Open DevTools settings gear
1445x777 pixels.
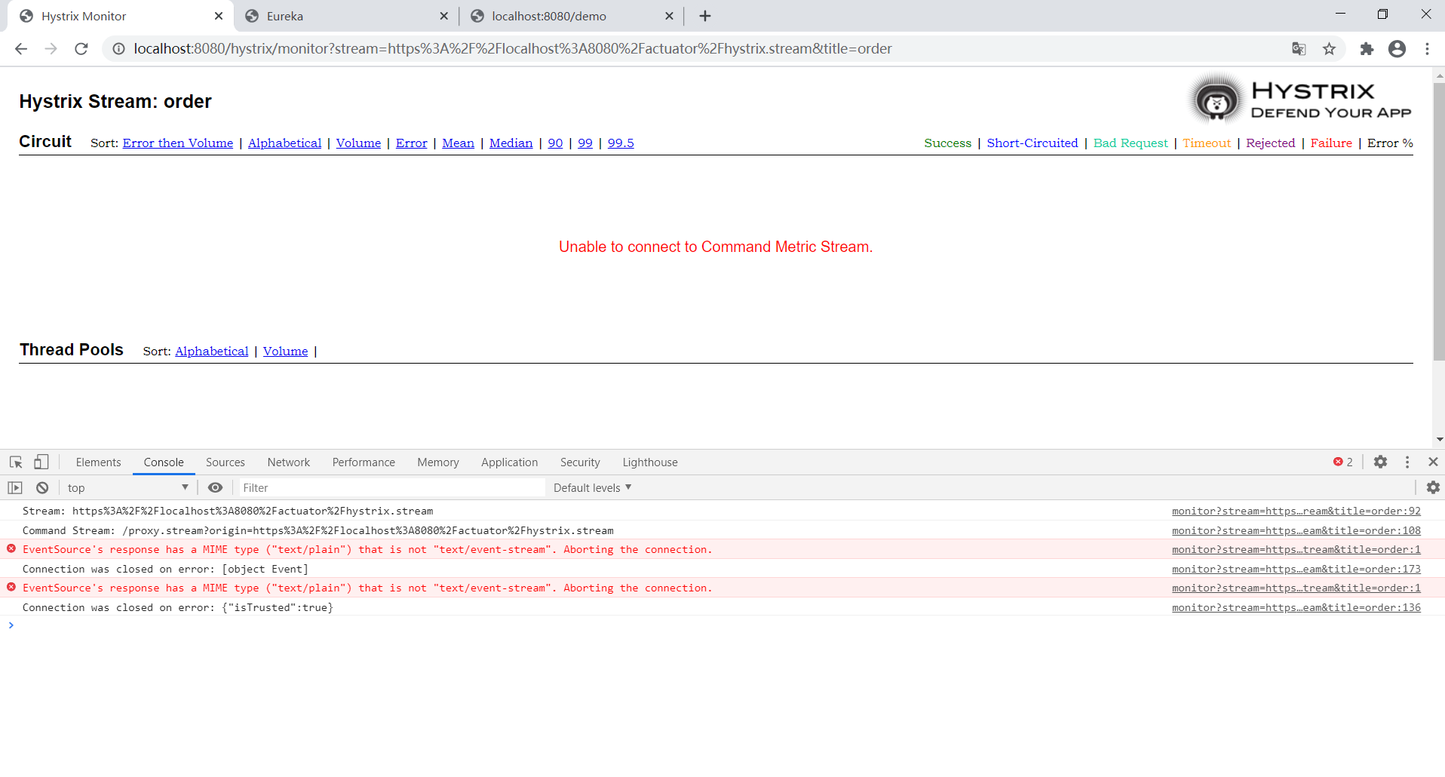coord(1380,462)
